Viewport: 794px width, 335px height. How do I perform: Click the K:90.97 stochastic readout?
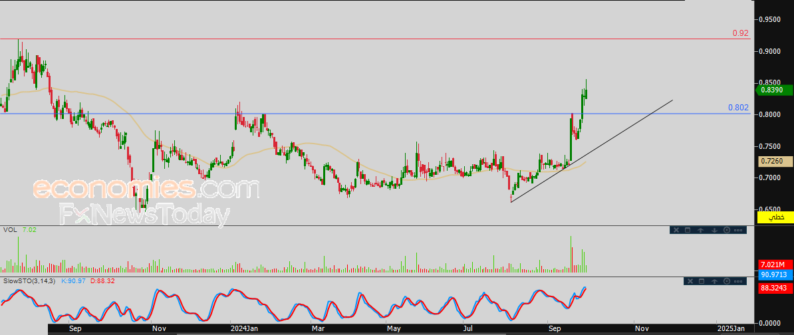pyautogui.click(x=74, y=280)
